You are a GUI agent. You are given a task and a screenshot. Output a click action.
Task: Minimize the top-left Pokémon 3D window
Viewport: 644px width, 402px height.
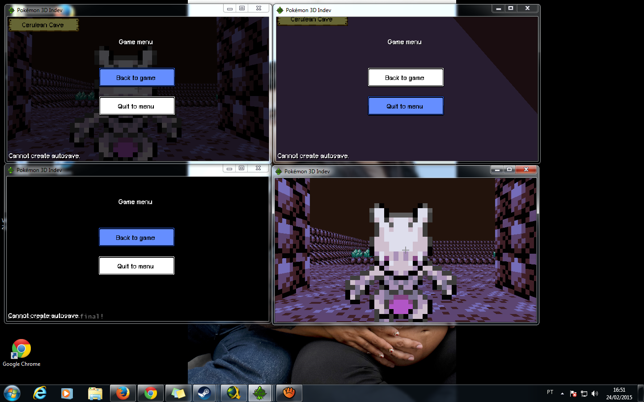click(x=229, y=8)
